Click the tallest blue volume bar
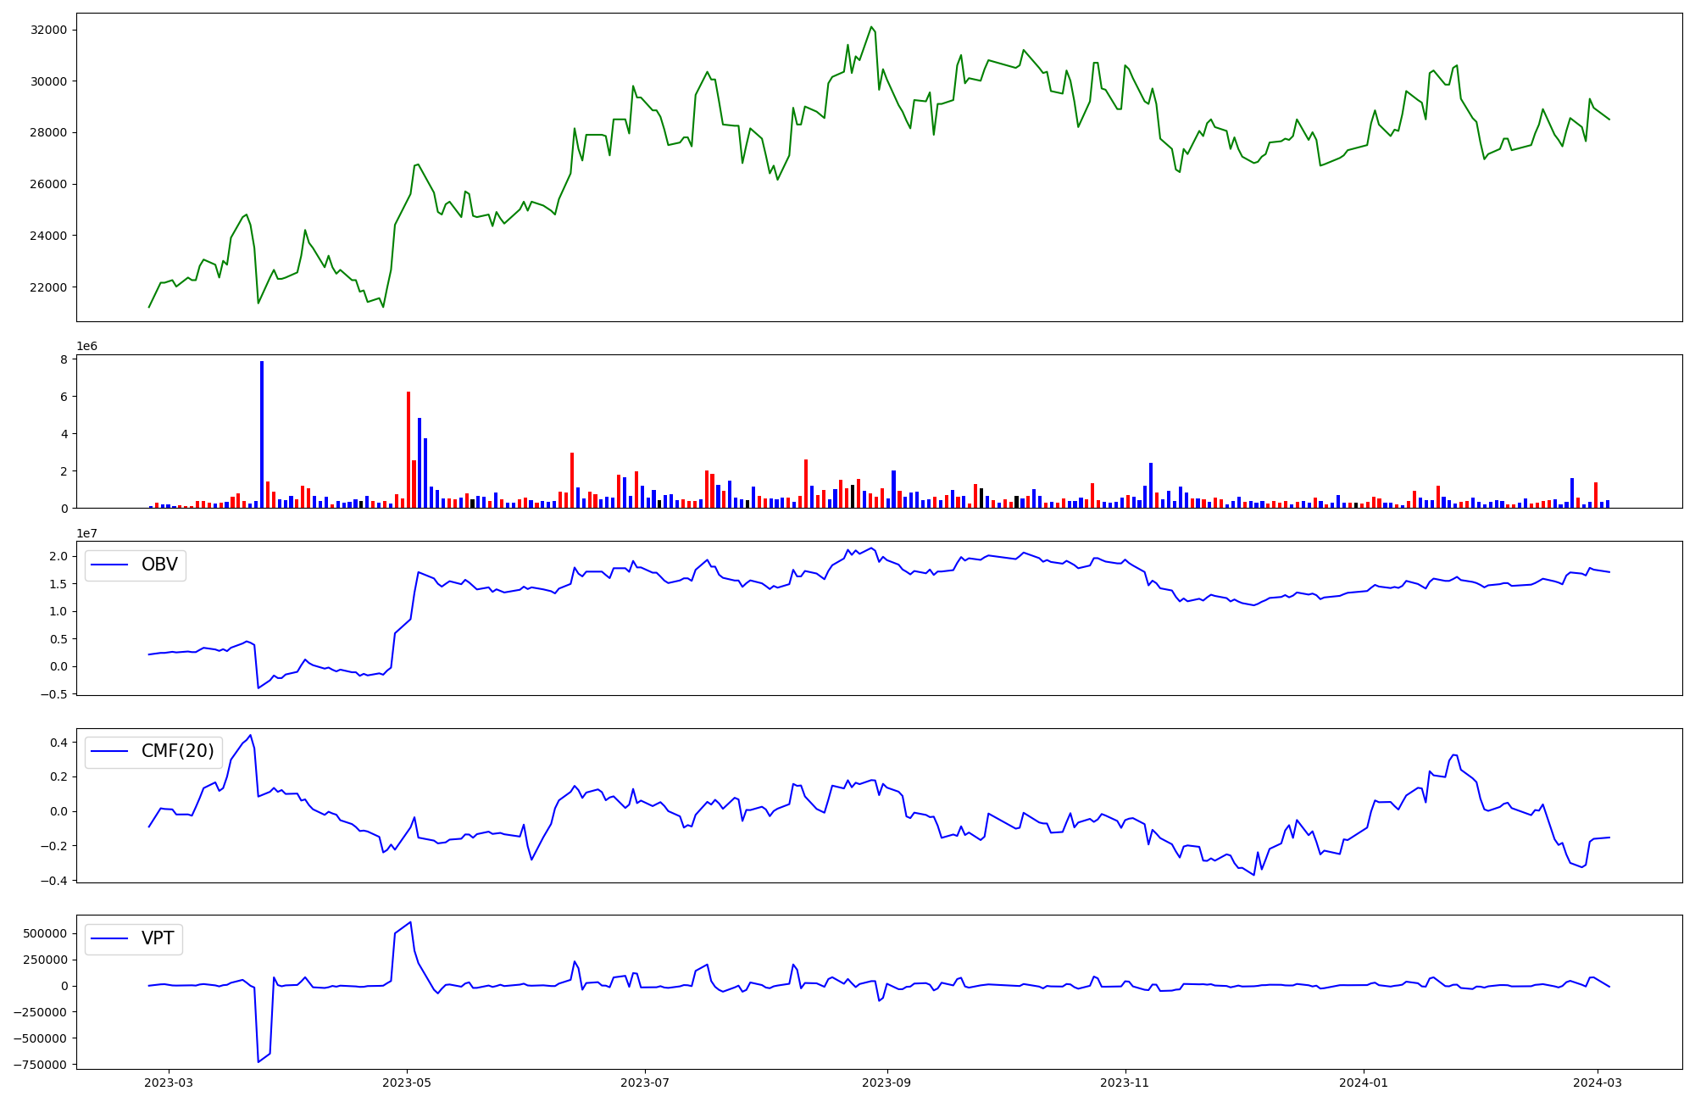The height and width of the screenshot is (1102, 1695). (262, 434)
